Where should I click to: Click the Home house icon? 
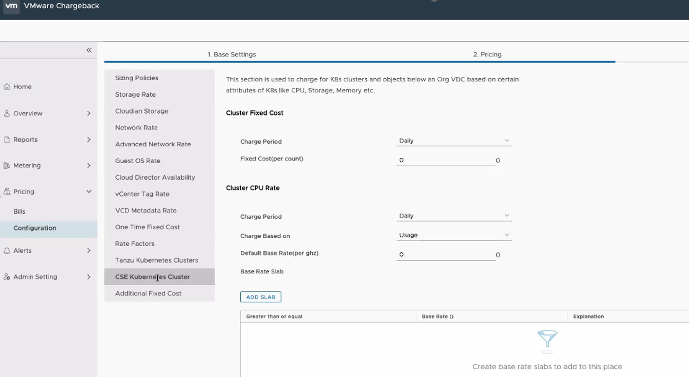(x=7, y=86)
